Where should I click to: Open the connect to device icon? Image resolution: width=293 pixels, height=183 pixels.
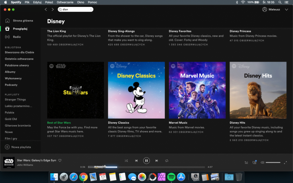pyautogui.click(x=254, y=162)
